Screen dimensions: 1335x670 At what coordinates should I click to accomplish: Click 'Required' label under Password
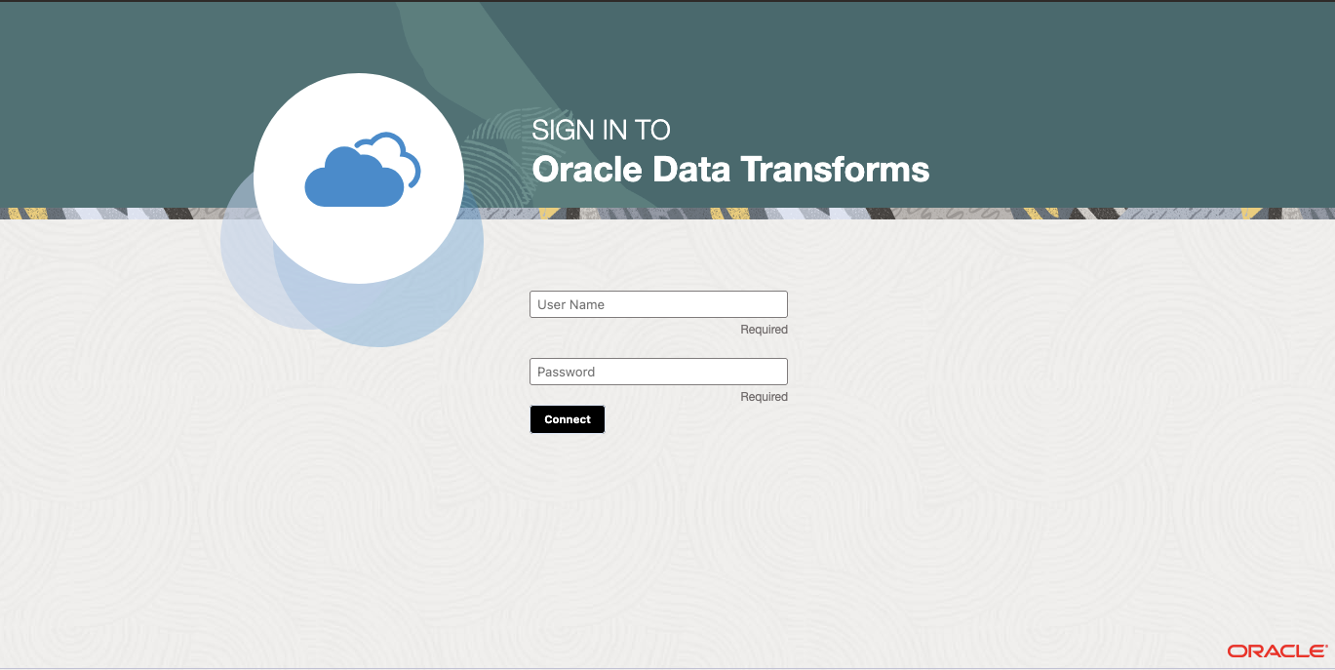(764, 397)
